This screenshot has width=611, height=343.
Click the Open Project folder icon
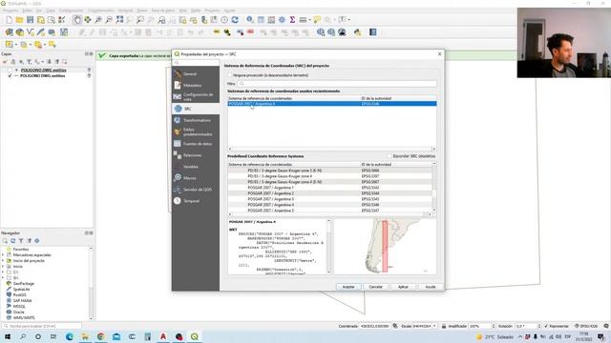click(19, 19)
